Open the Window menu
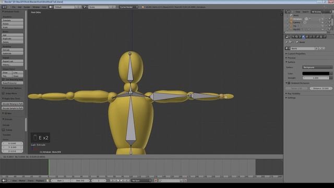334x188 pixels. 36,7
